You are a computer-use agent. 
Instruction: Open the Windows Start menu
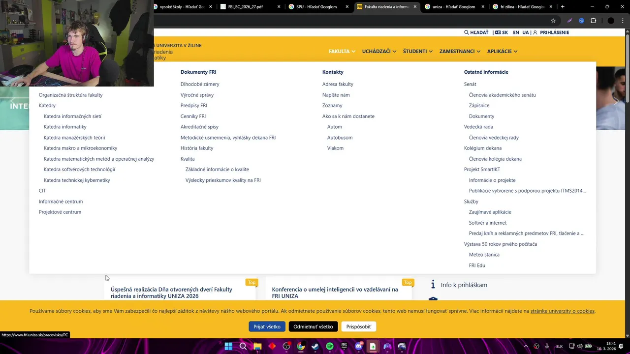click(x=228, y=346)
